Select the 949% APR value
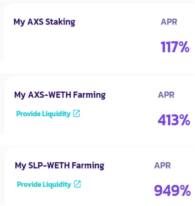Image resolution: width=195 pixels, height=206 pixels. coord(172,190)
